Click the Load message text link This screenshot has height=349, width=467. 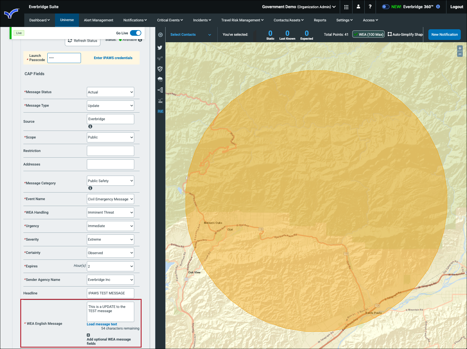(x=102, y=324)
